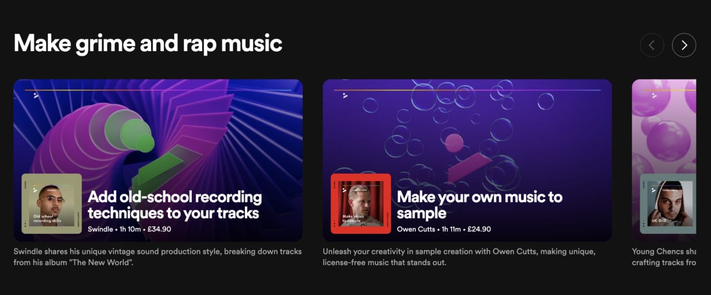Click the description starting 'Unleash your creativity'
Screen dimensions: 711x295
(459, 257)
